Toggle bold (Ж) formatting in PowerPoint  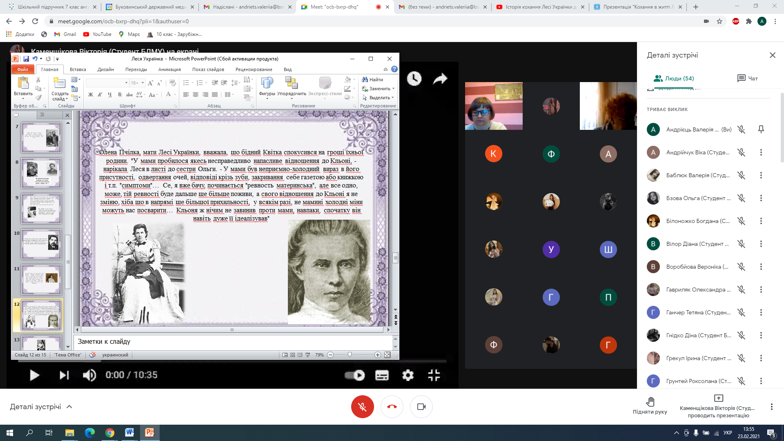(91, 95)
